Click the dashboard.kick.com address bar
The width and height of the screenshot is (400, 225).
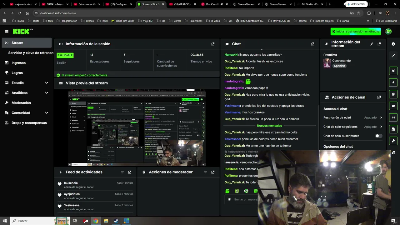pos(191,13)
